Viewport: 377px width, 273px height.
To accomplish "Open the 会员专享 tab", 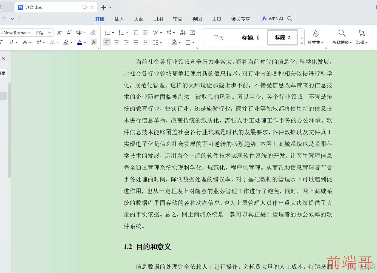I will (241, 19).
